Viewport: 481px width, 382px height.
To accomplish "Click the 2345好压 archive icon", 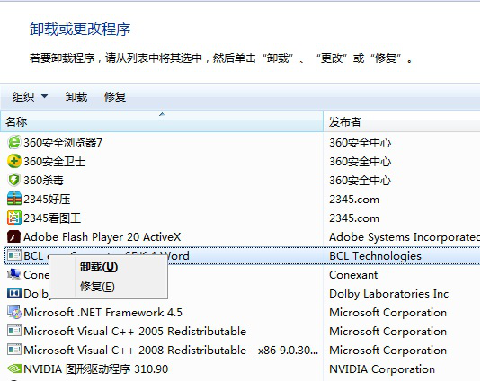I will 14,199.
